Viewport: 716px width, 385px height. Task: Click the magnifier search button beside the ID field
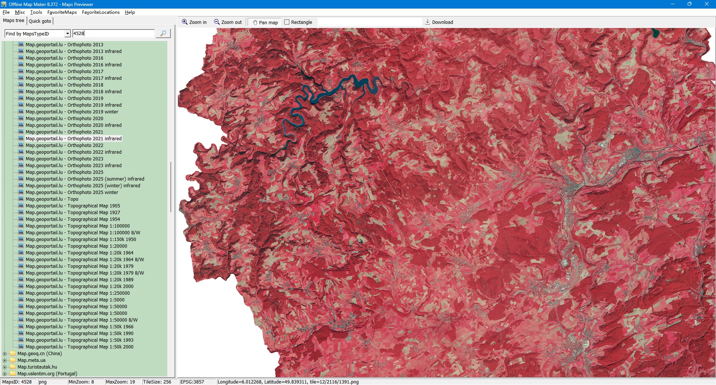[x=163, y=34]
